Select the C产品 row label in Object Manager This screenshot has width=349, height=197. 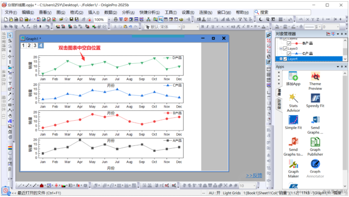pos(308,54)
